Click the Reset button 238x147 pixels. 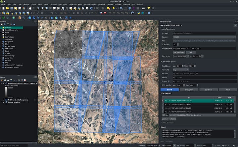pyautogui.click(x=228, y=90)
